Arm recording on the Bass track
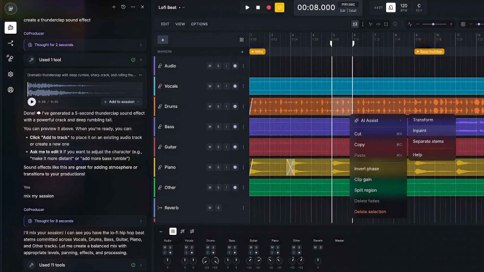 [x=235, y=126]
